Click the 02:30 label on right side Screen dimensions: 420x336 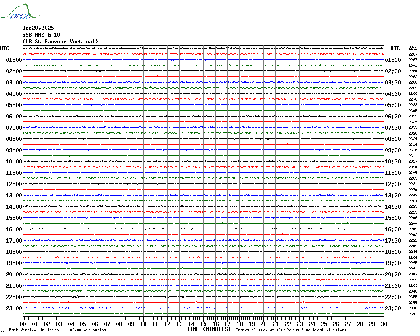tap(393, 71)
